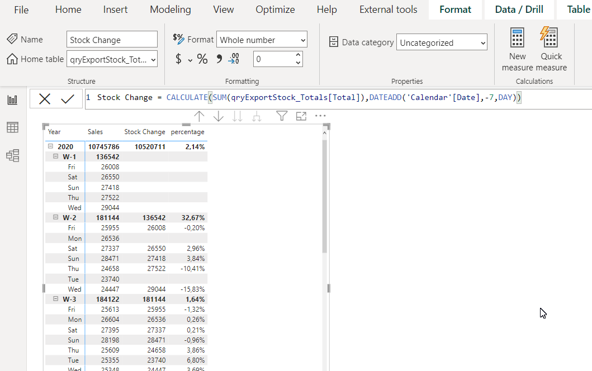Select the 32,67% percentage cell
Viewport: 592px width, 371px height.
pos(193,218)
